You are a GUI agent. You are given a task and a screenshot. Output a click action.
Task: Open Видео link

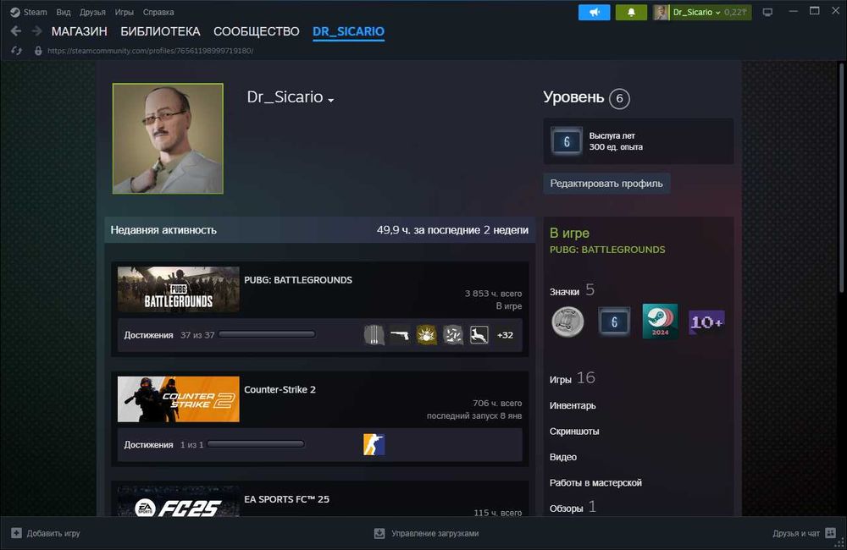coord(563,457)
